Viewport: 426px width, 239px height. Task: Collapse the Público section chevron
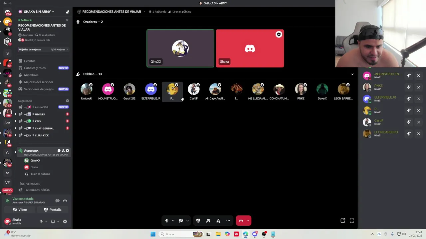point(352,74)
